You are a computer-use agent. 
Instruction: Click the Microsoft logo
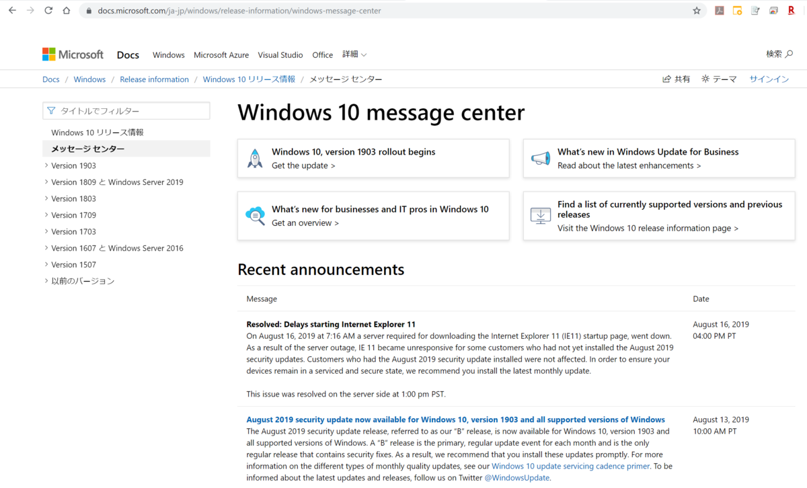coord(73,54)
